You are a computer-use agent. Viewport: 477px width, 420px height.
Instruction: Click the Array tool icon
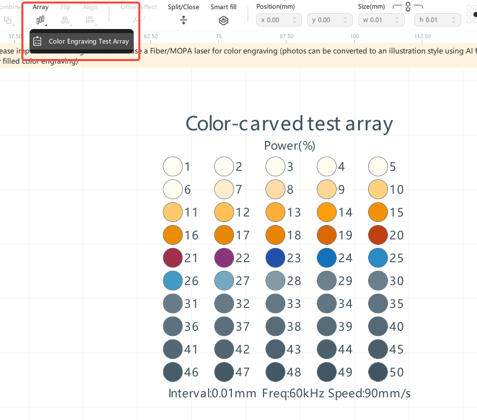40,20
